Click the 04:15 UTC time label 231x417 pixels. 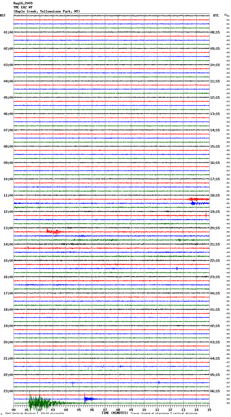215,359
